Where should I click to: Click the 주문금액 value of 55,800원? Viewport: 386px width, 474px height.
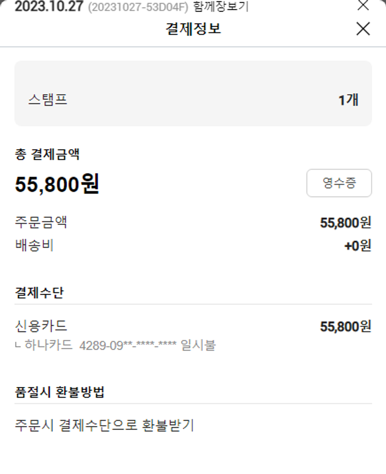pyautogui.click(x=345, y=223)
